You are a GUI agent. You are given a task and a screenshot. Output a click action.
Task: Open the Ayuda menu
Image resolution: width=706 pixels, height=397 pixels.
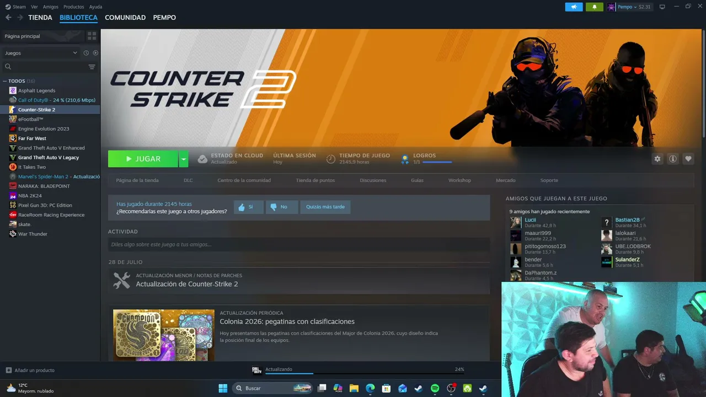tap(96, 7)
